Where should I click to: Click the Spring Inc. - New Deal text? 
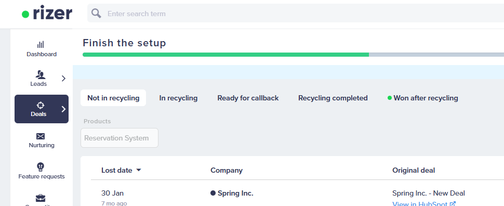(x=429, y=193)
